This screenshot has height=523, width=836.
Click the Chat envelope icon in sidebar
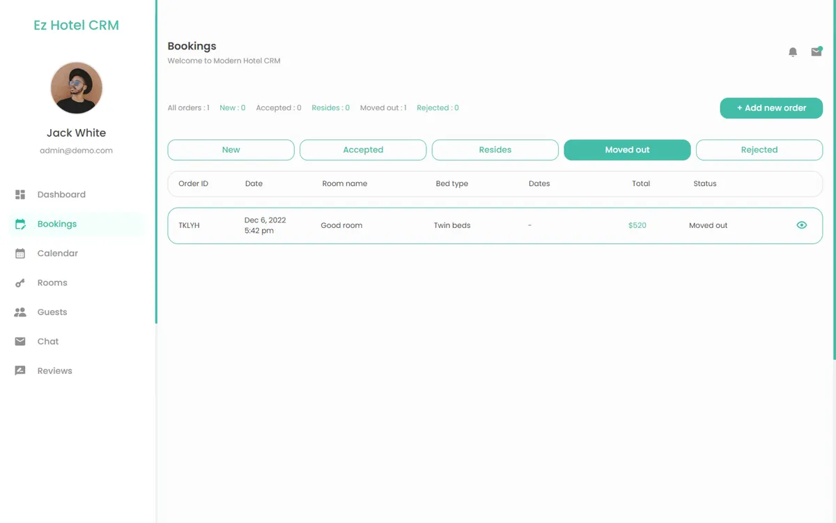point(20,341)
